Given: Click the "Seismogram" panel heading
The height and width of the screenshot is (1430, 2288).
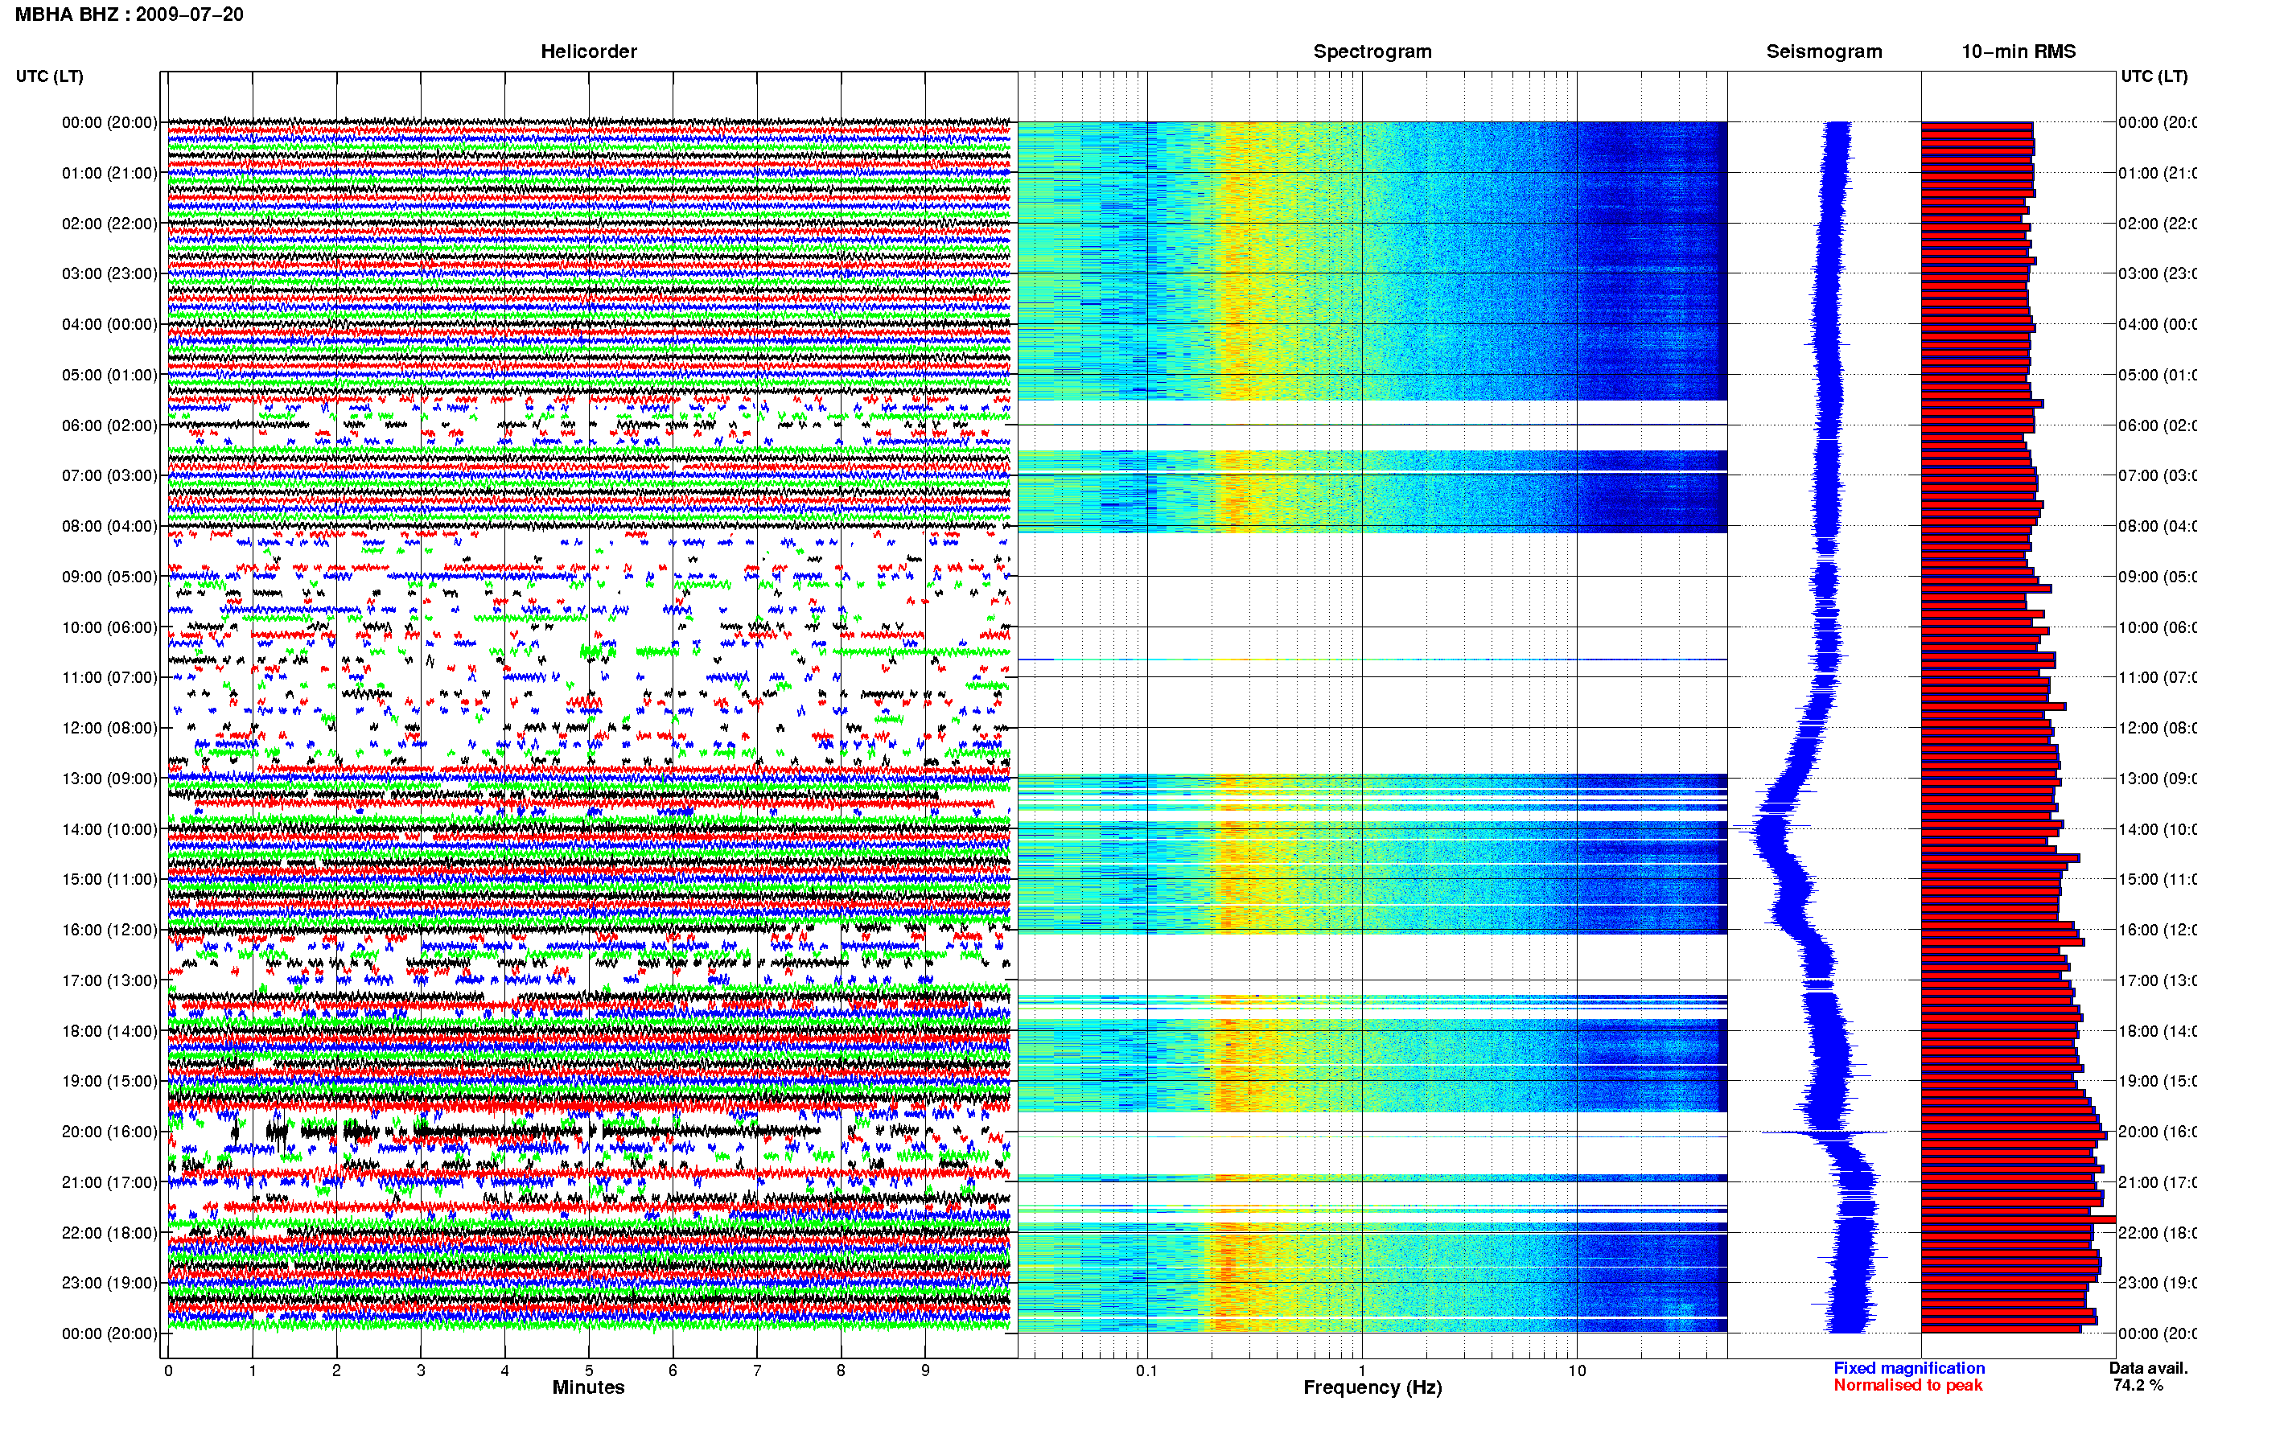Looking at the screenshot, I should coord(1824,51).
